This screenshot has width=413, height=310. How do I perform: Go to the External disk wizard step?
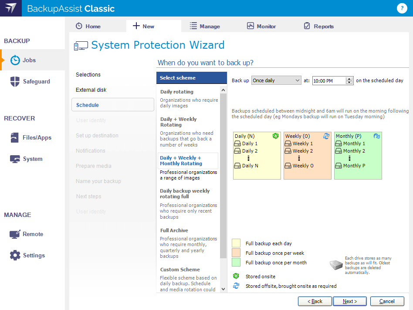tap(91, 90)
